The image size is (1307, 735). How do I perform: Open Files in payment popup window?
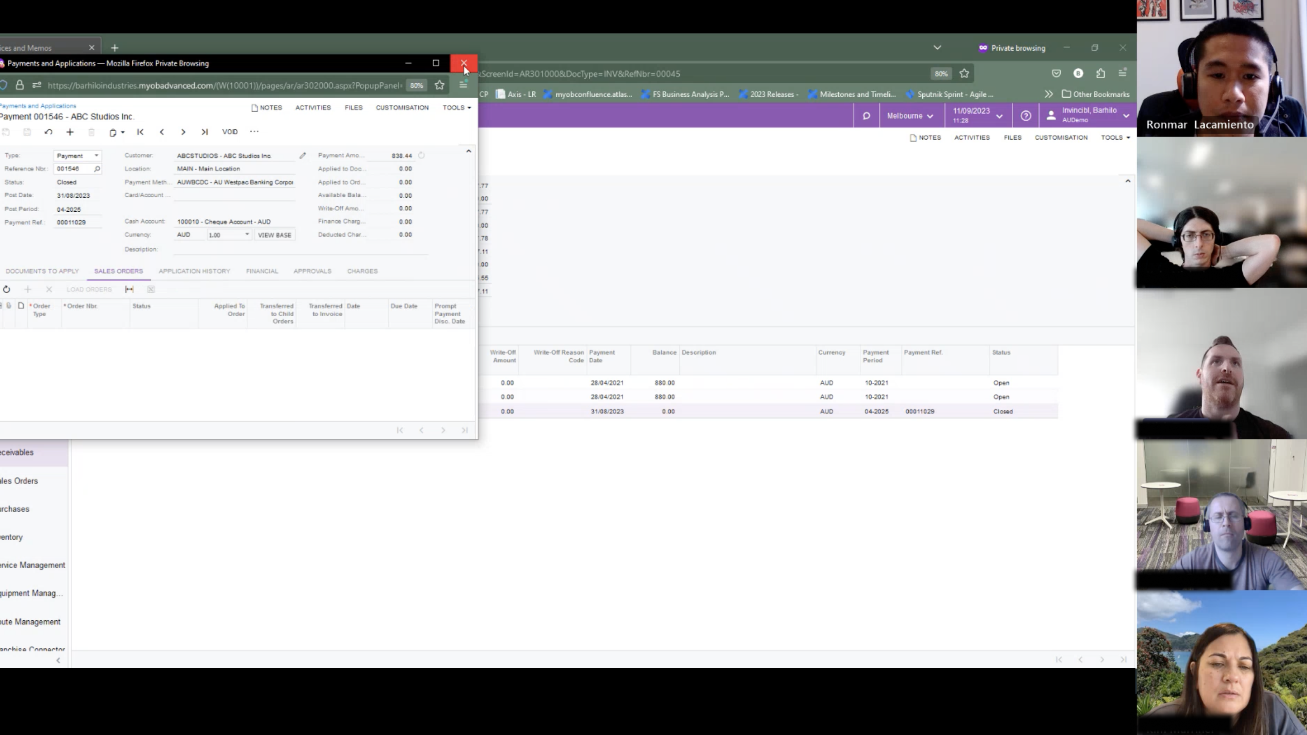pos(354,108)
